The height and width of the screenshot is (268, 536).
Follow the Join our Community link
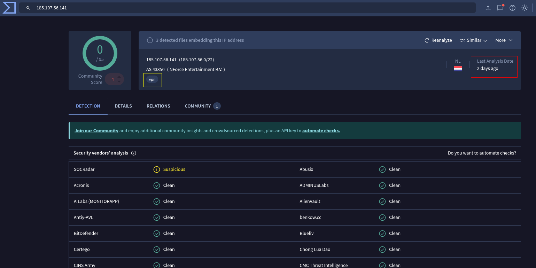[x=96, y=131]
